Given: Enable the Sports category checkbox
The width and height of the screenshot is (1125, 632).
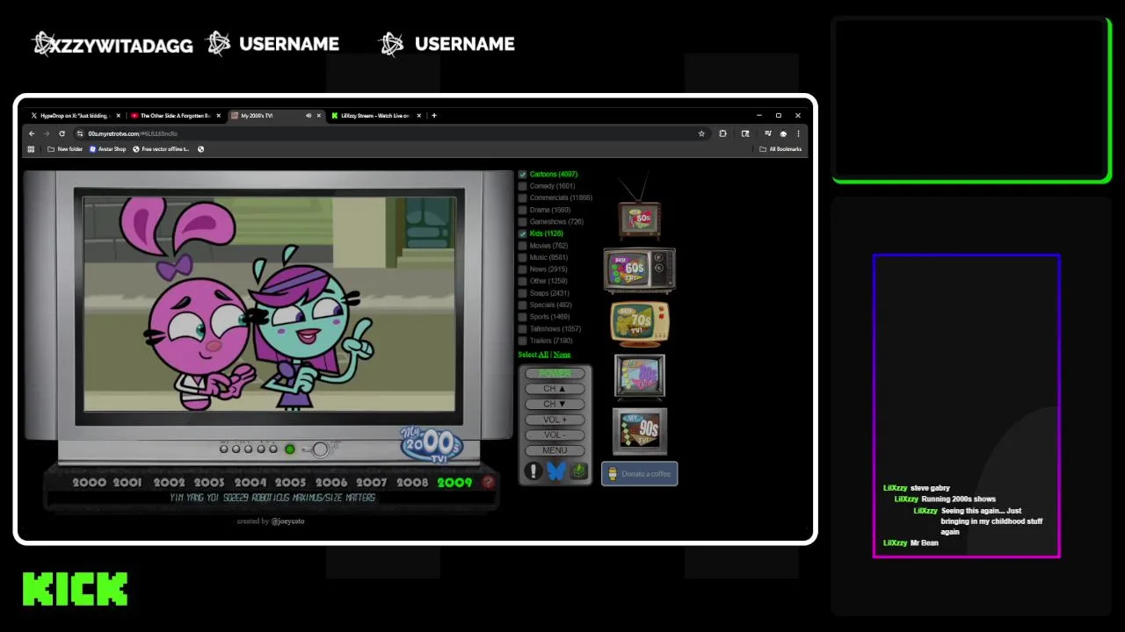Looking at the screenshot, I should click(x=522, y=317).
